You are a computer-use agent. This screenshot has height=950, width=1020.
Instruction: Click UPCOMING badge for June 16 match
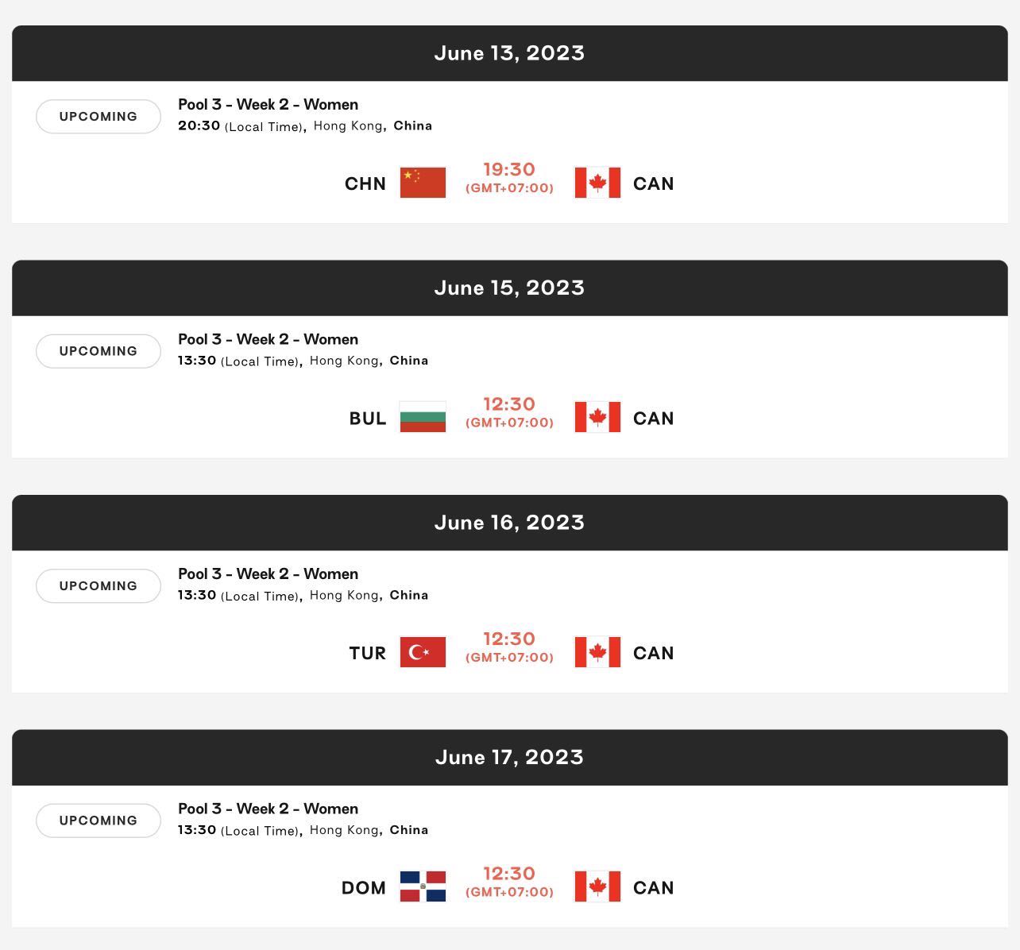(x=99, y=586)
